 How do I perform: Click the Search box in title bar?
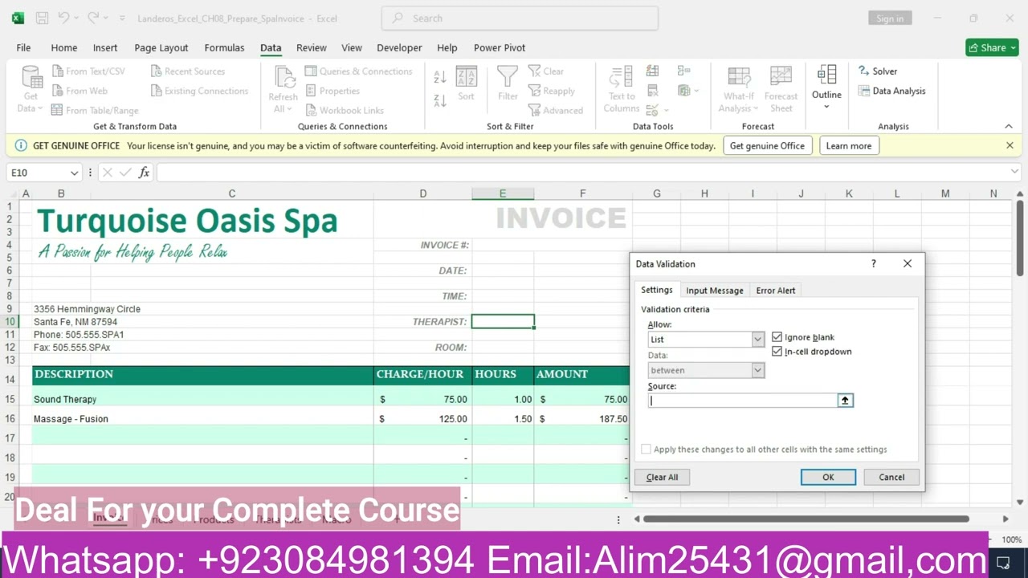pyautogui.click(x=520, y=18)
